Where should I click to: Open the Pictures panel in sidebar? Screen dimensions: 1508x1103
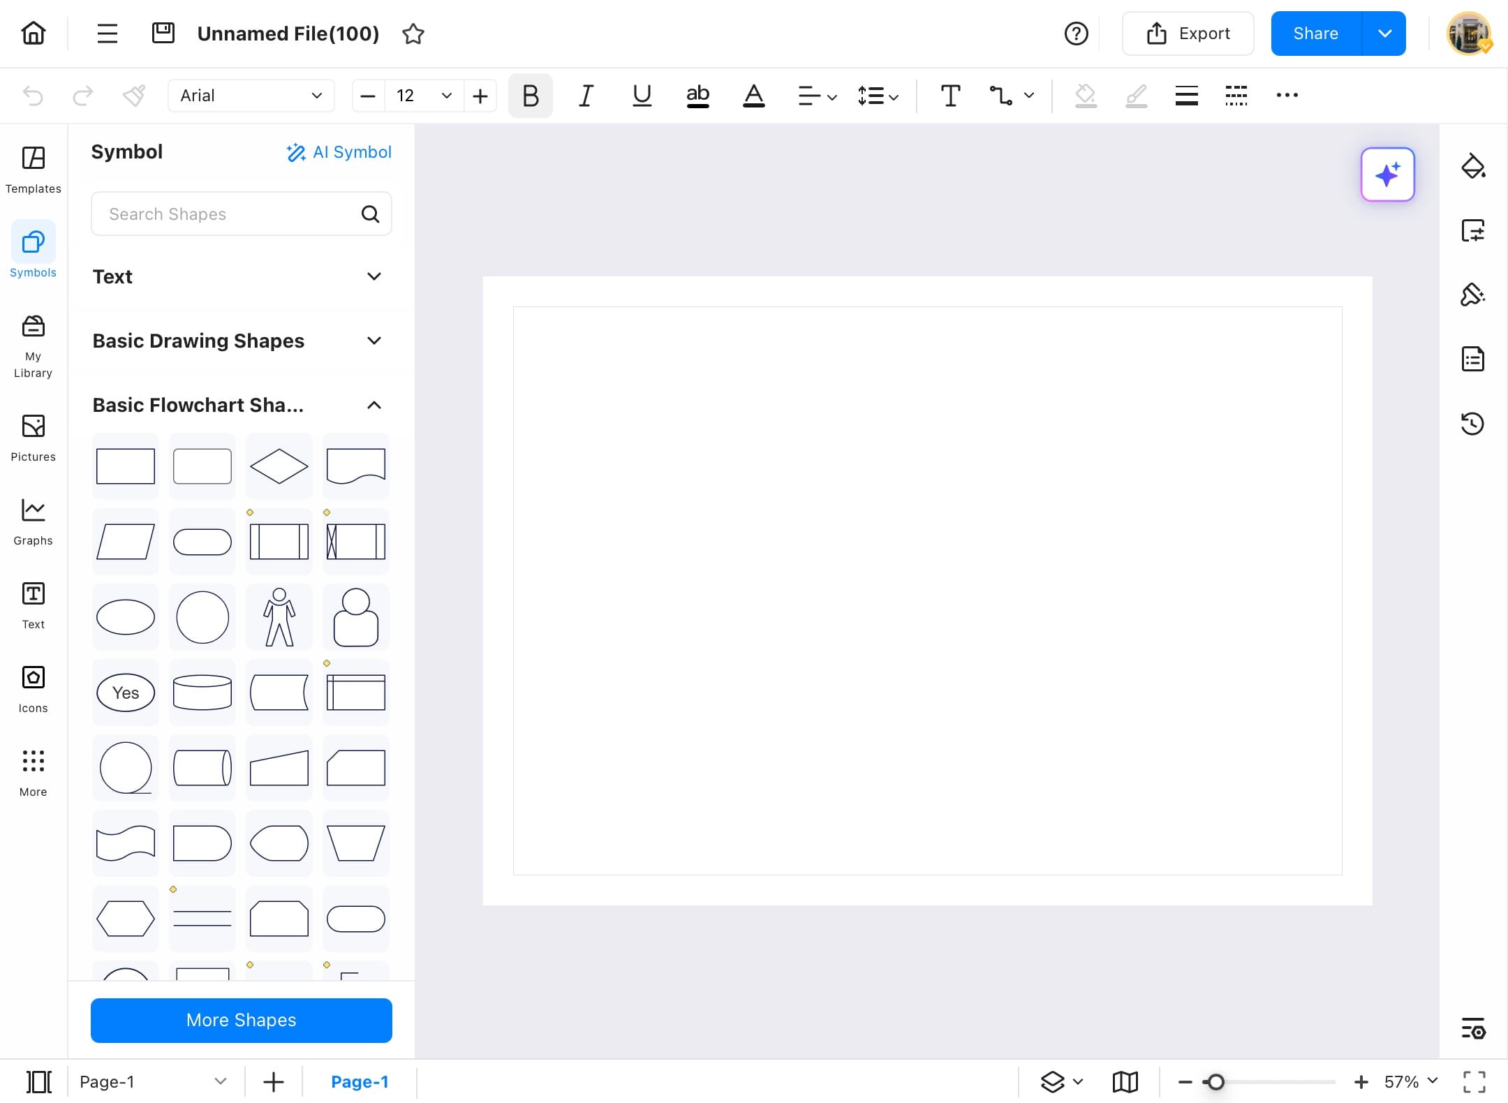[33, 438]
